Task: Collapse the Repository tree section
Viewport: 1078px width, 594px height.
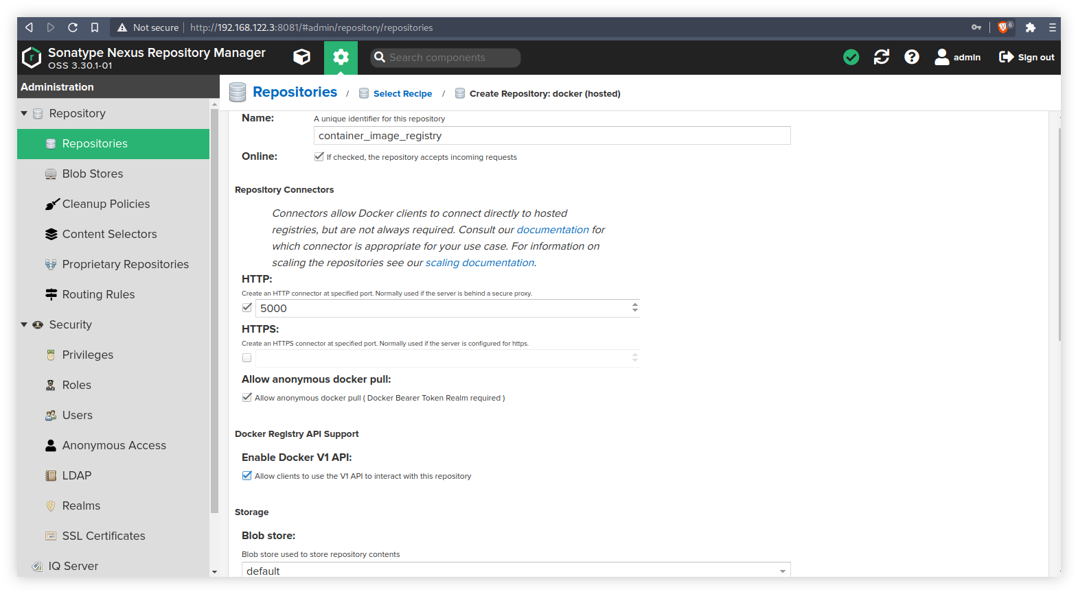Action: click(x=24, y=113)
